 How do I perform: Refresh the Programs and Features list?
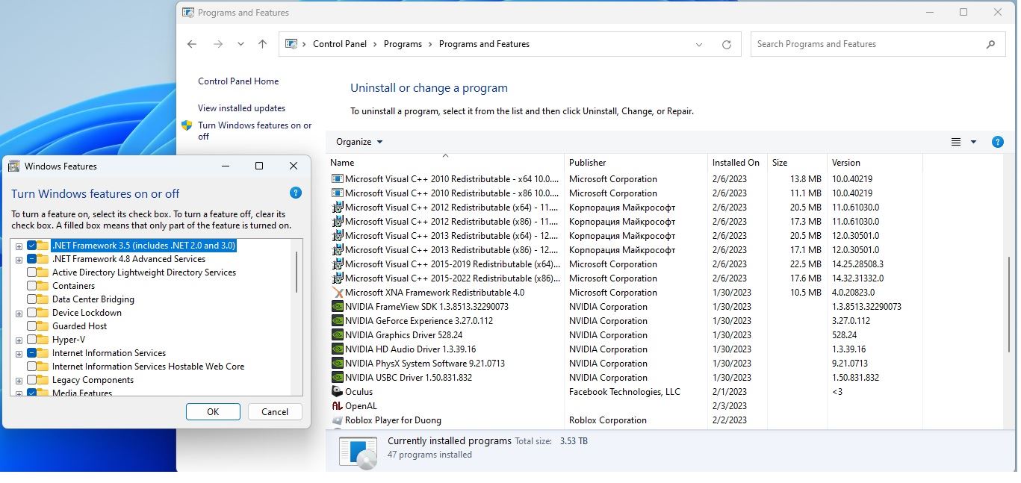[726, 45]
